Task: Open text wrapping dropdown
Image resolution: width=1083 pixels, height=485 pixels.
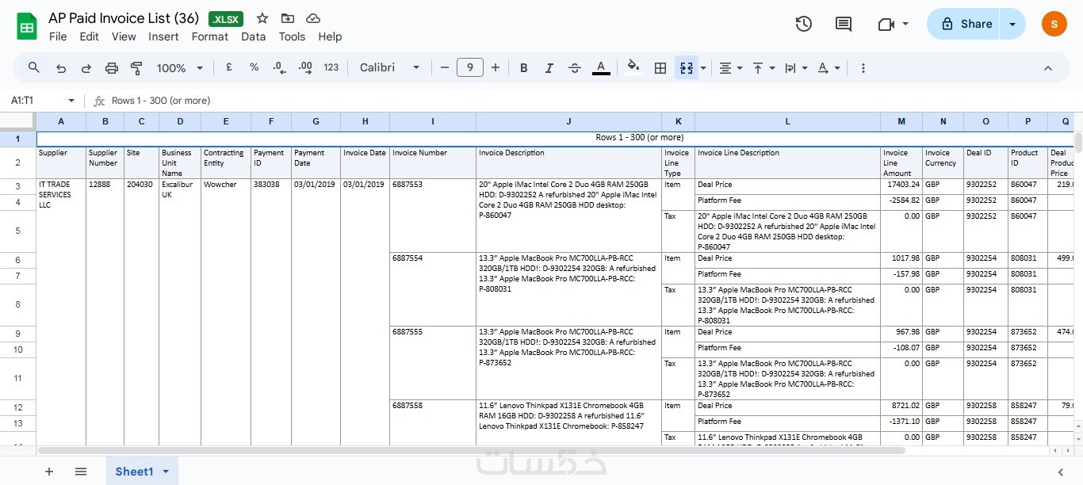Action: pos(796,68)
